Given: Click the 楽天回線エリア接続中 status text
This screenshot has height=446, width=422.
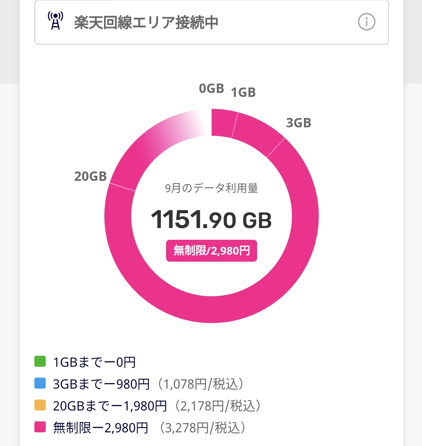Looking at the screenshot, I should pos(146,23).
